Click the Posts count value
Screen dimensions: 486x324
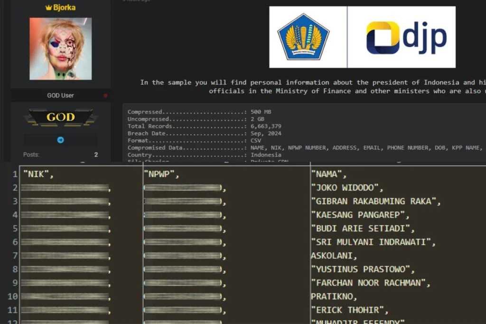[x=96, y=155]
